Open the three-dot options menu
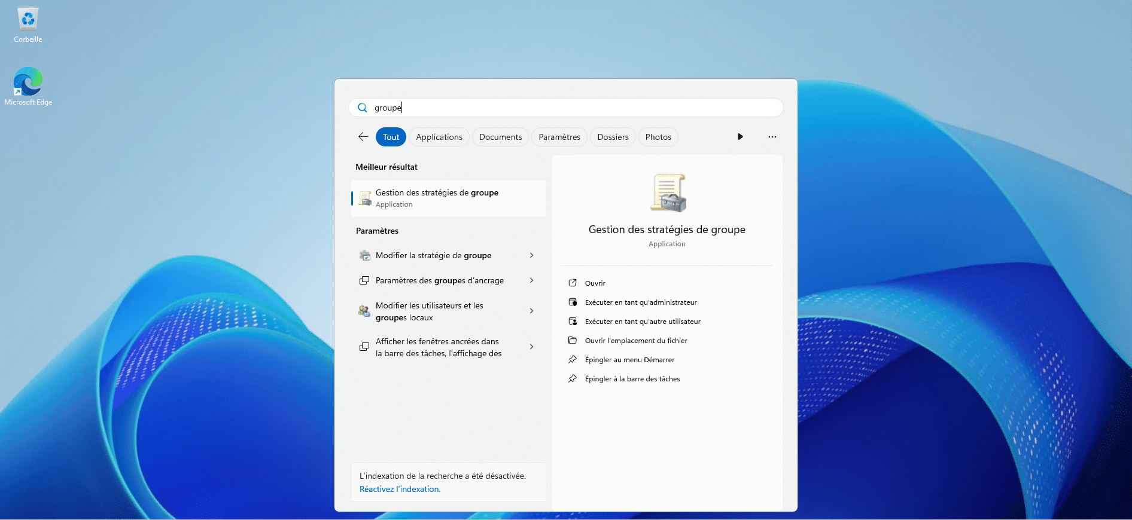This screenshot has height=520, width=1132. (772, 137)
